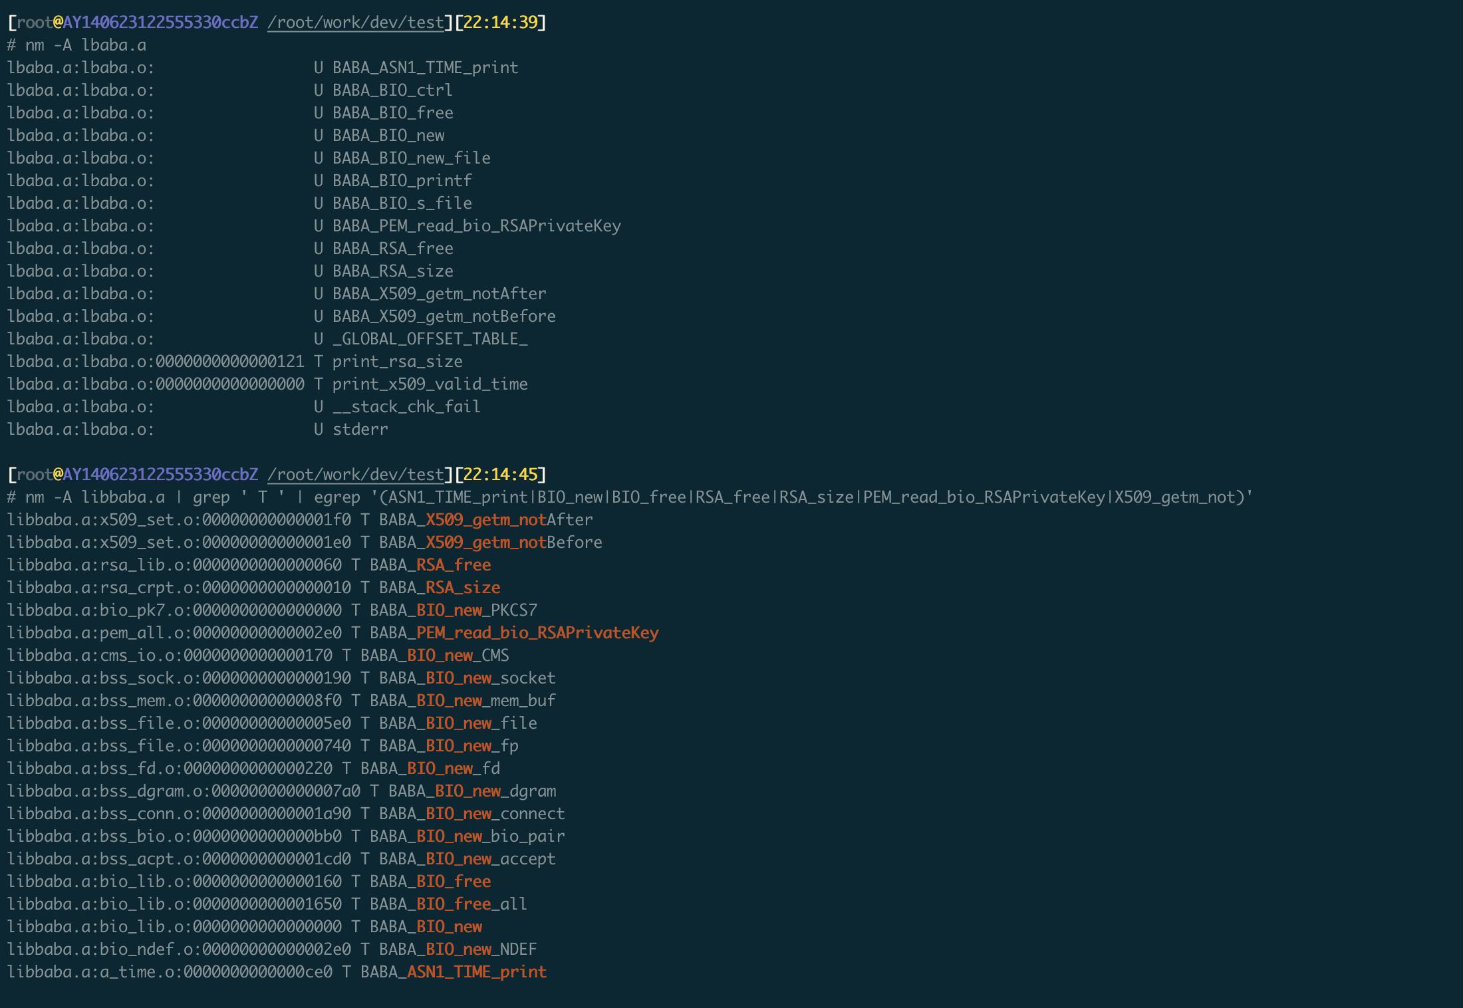Click the highlighted RSA_free match
The image size is (1463, 1008).
pos(454,565)
